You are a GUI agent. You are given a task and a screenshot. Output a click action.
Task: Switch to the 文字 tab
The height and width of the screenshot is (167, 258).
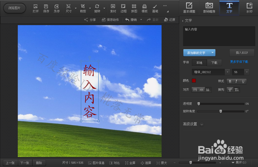click(229, 8)
